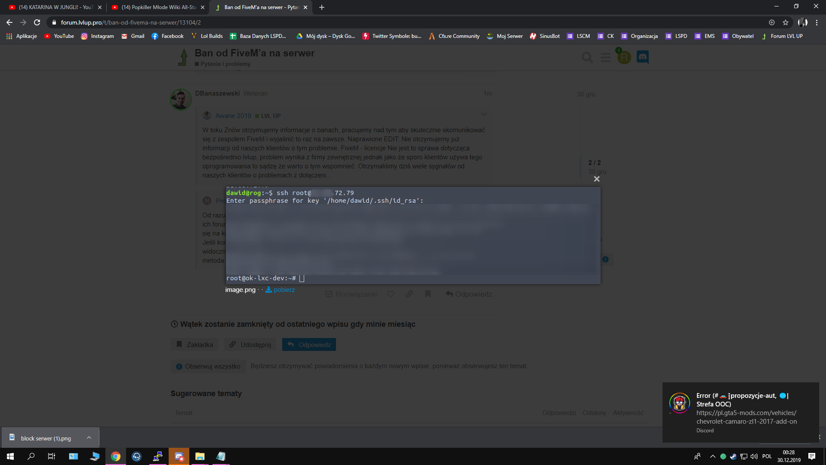Open the user avatar notifications menu

pos(624,57)
